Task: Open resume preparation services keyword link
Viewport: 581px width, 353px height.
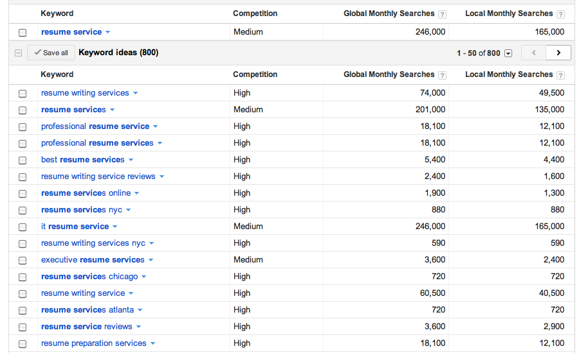Action: (x=93, y=343)
